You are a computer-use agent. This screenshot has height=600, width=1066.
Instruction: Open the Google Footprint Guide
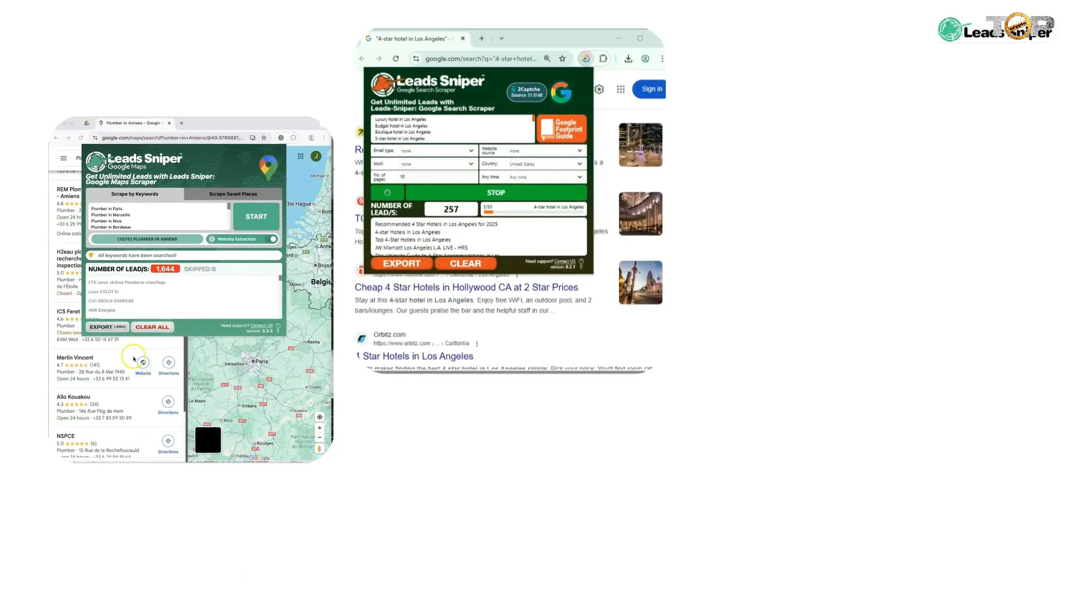tap(562, 129)
